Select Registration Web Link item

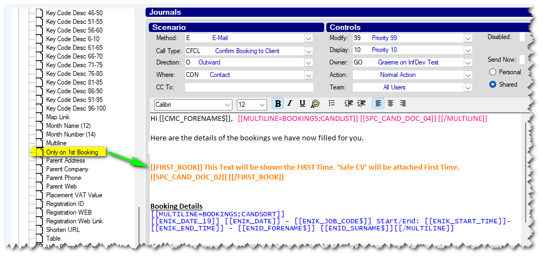[x=74, y=221]
